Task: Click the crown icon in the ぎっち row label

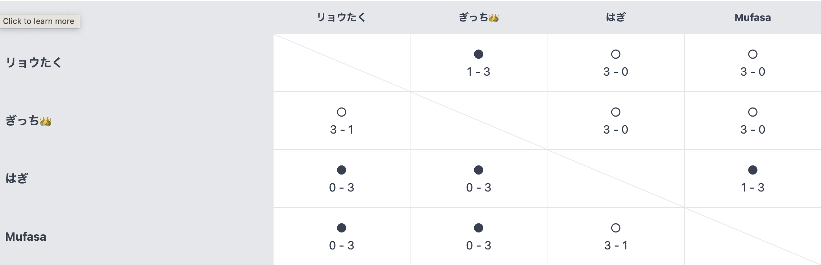Action: [x=46, y=121]
